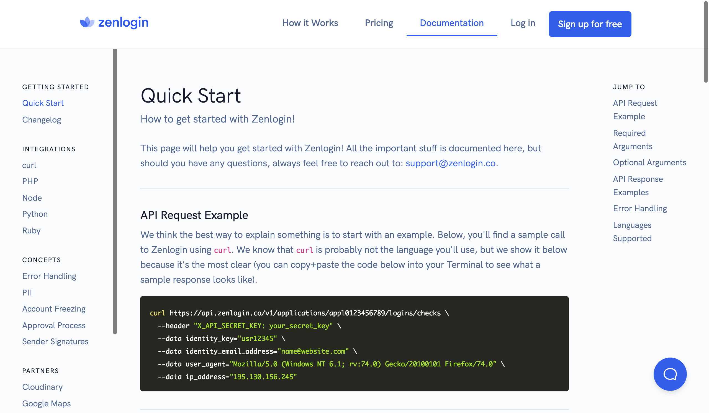This screenshot has width=709, height=413.
Task: Select Quick Start in the sidebar
Action: (x=43, y=103)
